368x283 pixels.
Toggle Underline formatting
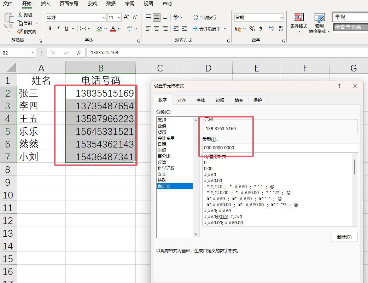[66, 29]
